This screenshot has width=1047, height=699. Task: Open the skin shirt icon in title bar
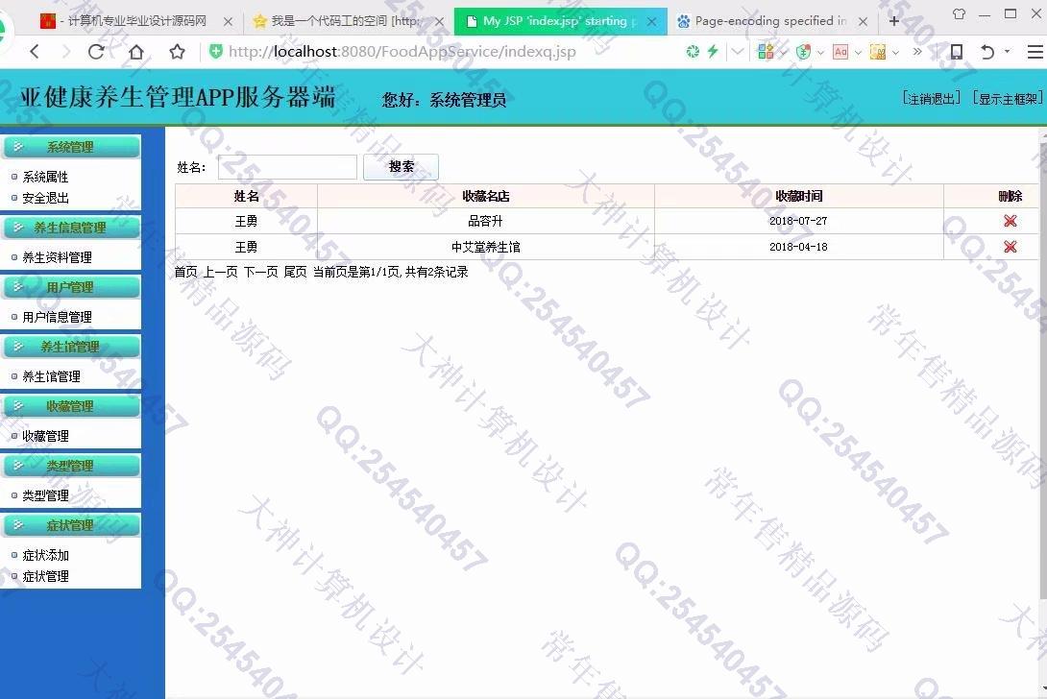tap(959, 13)
